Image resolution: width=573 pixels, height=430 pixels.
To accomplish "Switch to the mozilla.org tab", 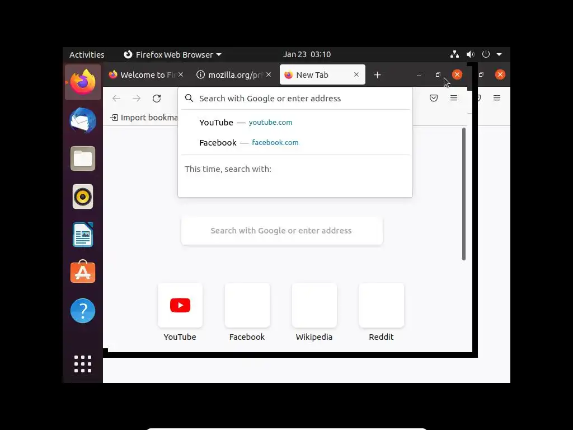I will [x=234, y=75].
